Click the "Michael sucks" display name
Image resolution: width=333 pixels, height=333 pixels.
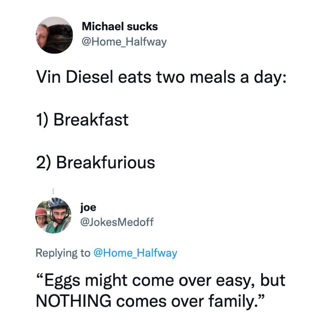coord(120,26)
